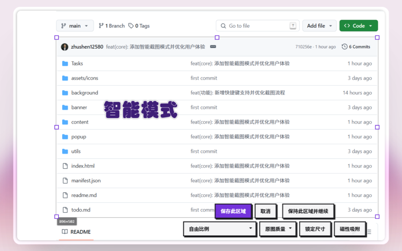402x251 pixels.
Task: Open todo.md file name
Action: click(81, 210)
